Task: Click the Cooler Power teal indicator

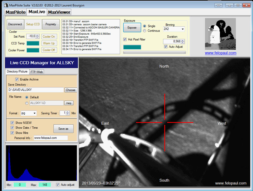Action: click(x=33, y=50)
